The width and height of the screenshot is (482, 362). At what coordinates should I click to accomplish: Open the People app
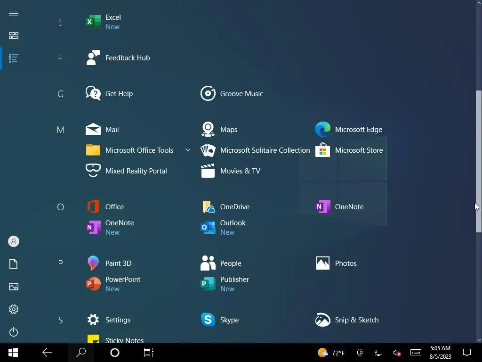coord(221,263)
